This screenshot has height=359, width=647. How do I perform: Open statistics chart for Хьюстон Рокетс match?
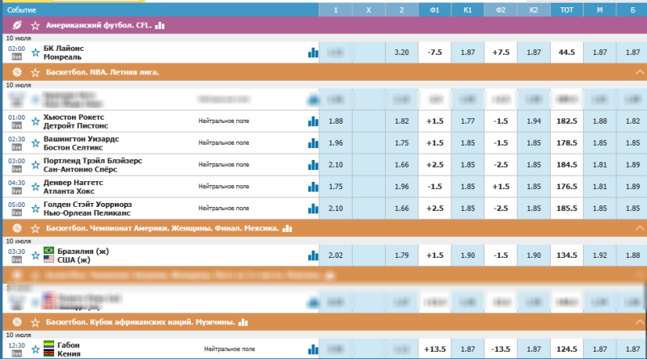click(x=312, y=121)
